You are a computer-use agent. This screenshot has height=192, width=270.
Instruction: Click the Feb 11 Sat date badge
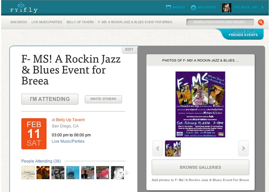coord(34,134)
